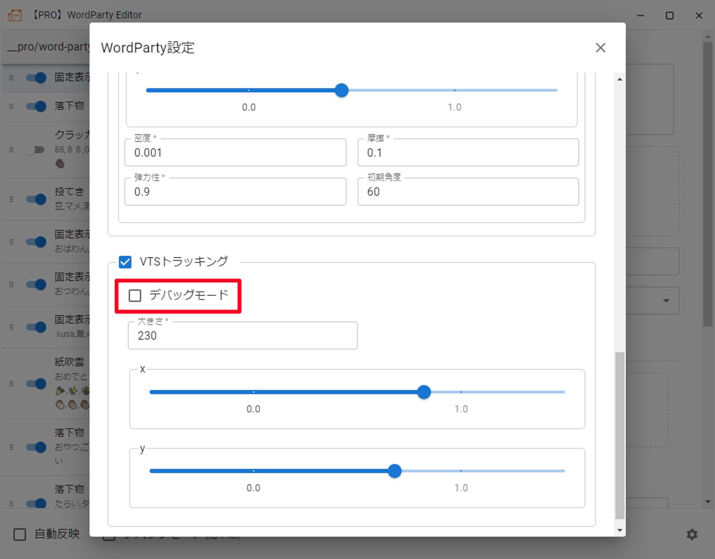
Task: Disable the 紙吹雪 toggle switch
Action: 36,383
